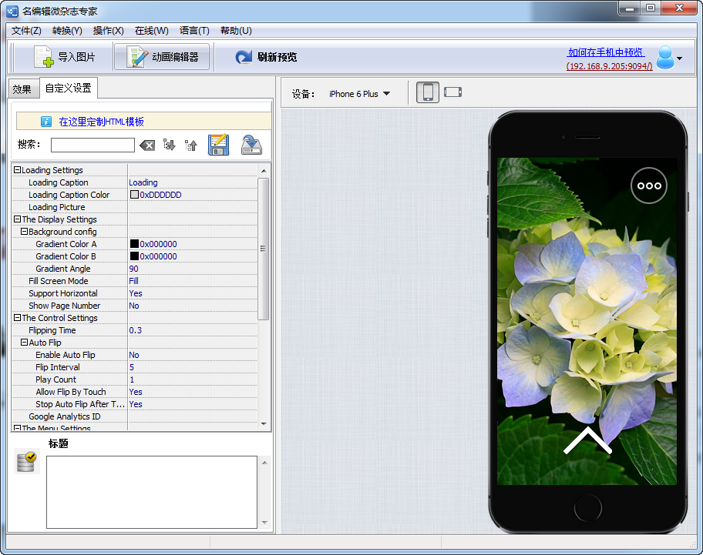Screen dimensions: 703x555
Task: Click the 如何在手机中预览 link
Action: (x=606, y=52)
